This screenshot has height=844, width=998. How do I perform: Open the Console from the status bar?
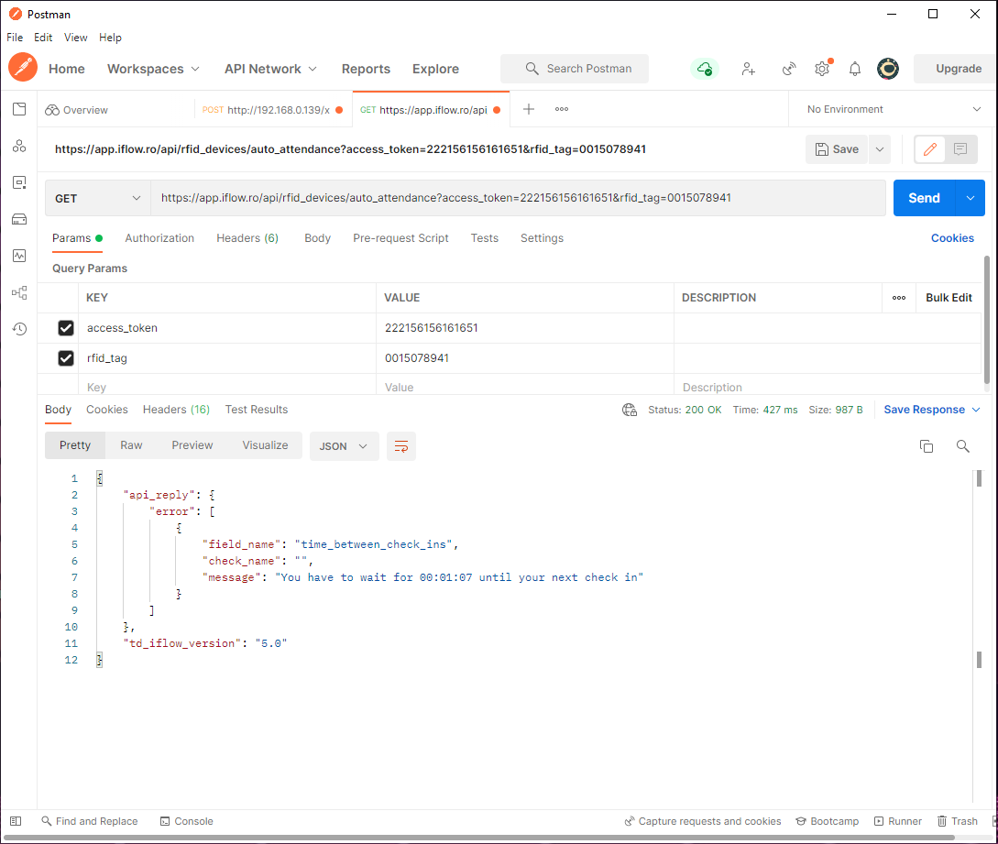coord(186,821)
